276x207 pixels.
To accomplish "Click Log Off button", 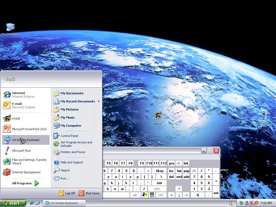I will (67, 193).
